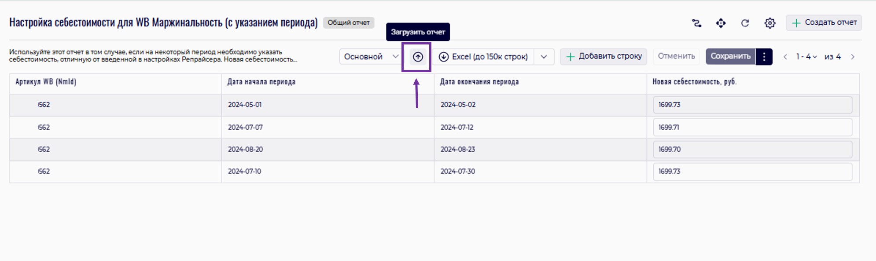Open the three-dot menu beside Сохранить

click(764, 57)
